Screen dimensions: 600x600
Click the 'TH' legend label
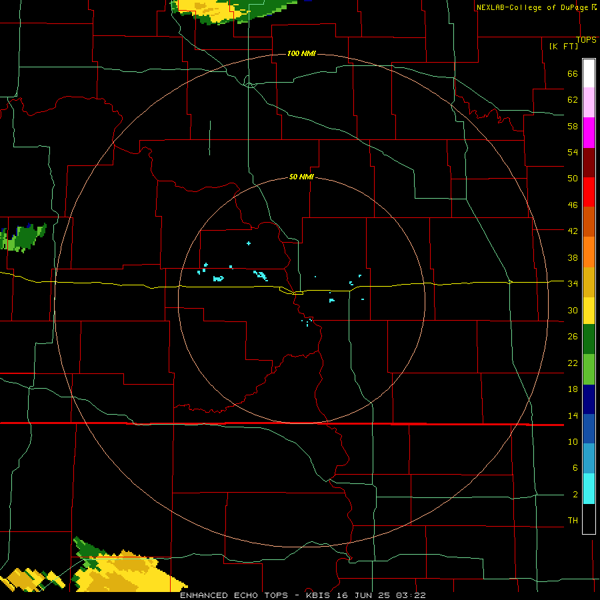point(573,521)
